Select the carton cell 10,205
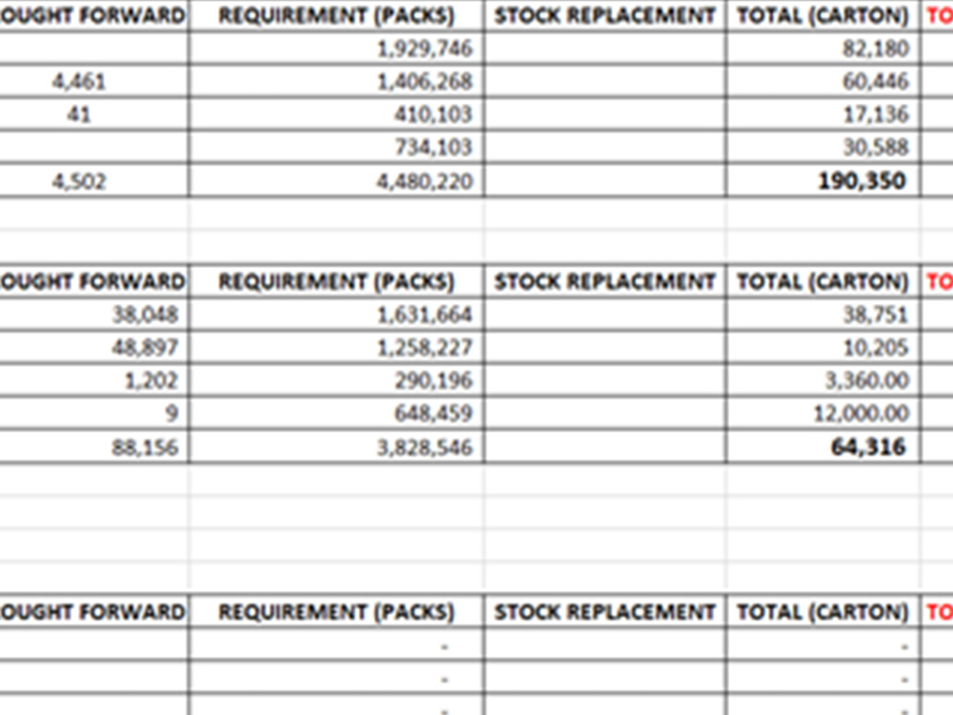Screen dimensions: 953x715 click(x=823, y=347)
